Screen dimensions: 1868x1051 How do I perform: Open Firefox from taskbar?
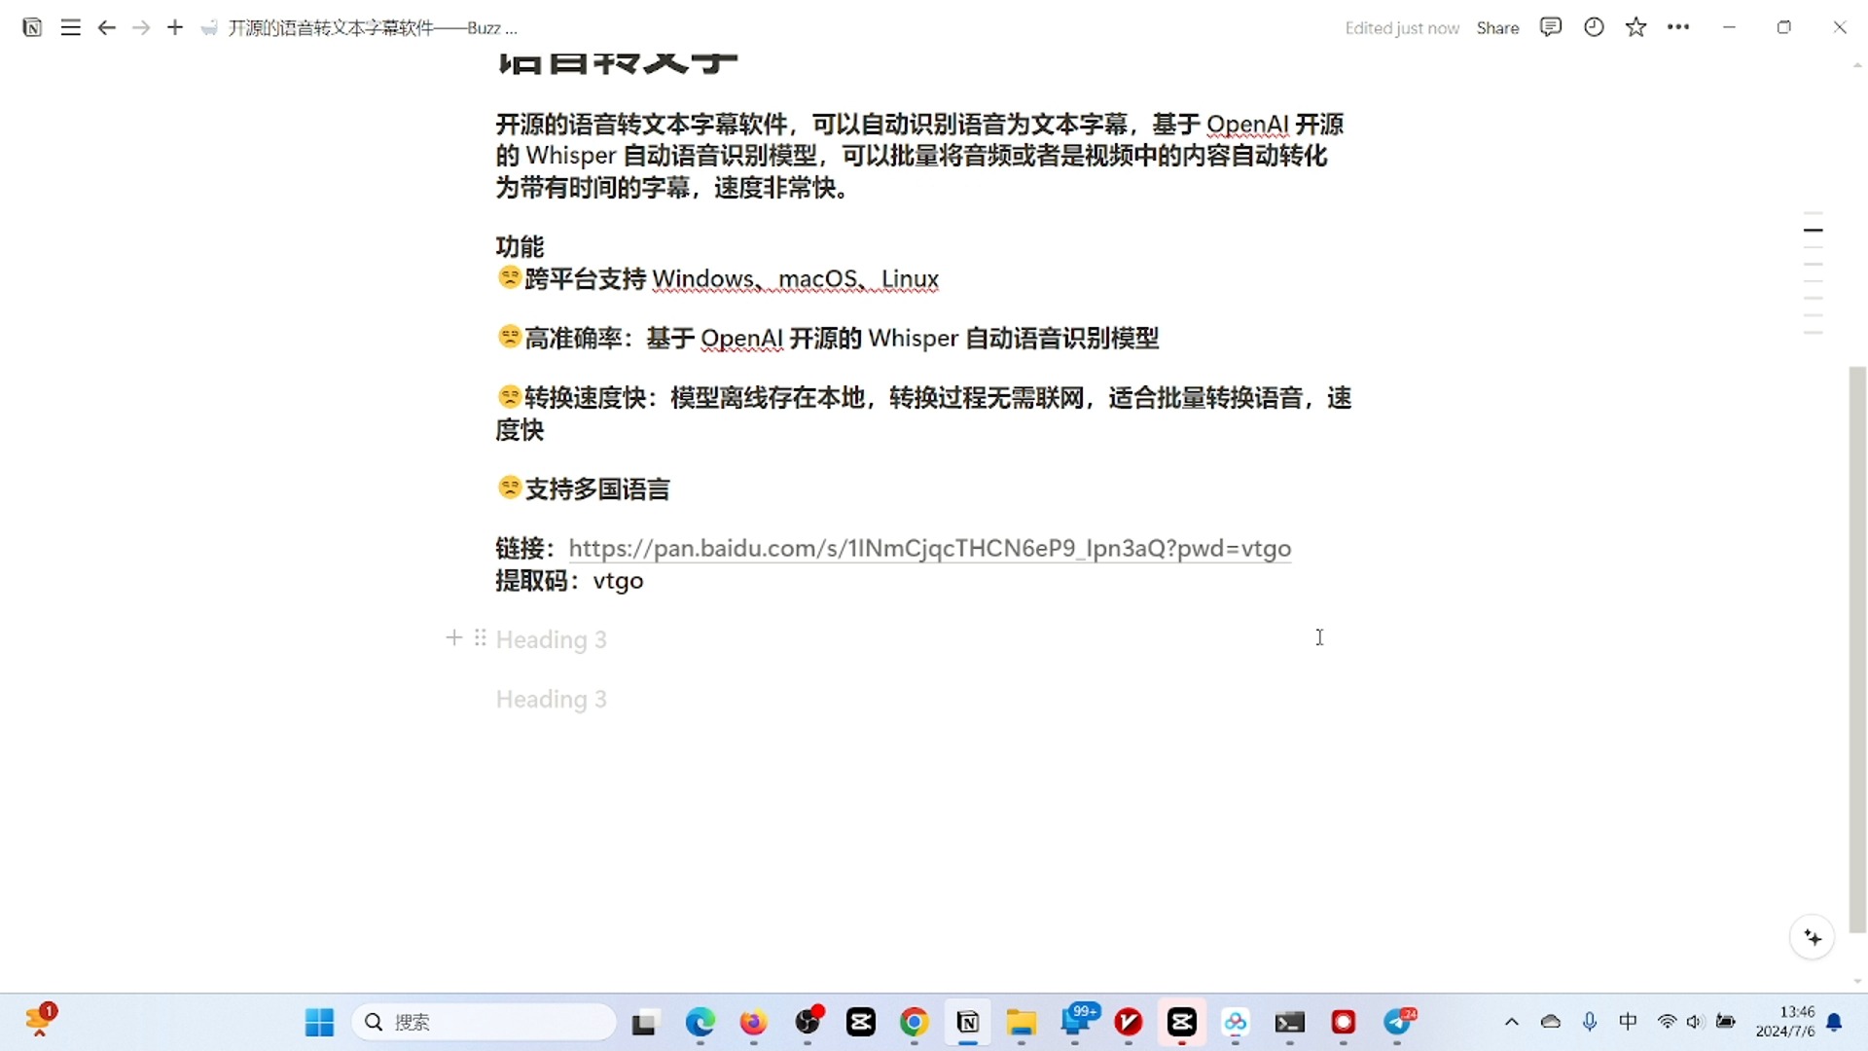pos(753,1022)
